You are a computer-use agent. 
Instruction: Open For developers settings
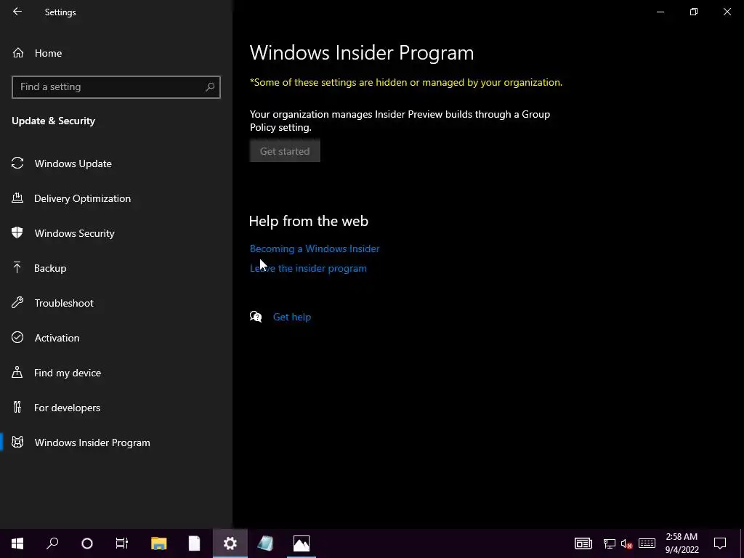(x=67, y=408)
